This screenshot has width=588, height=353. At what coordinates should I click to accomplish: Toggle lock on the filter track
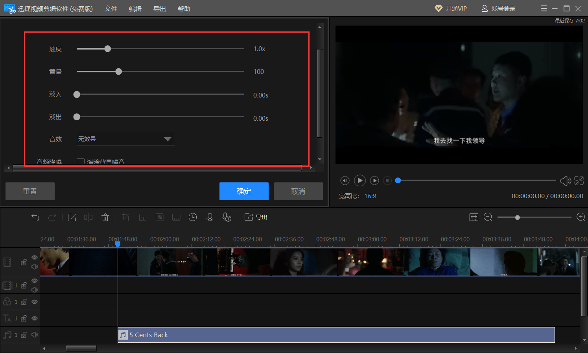[x=24, y=302]
